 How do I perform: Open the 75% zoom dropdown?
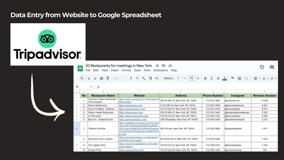118,78
